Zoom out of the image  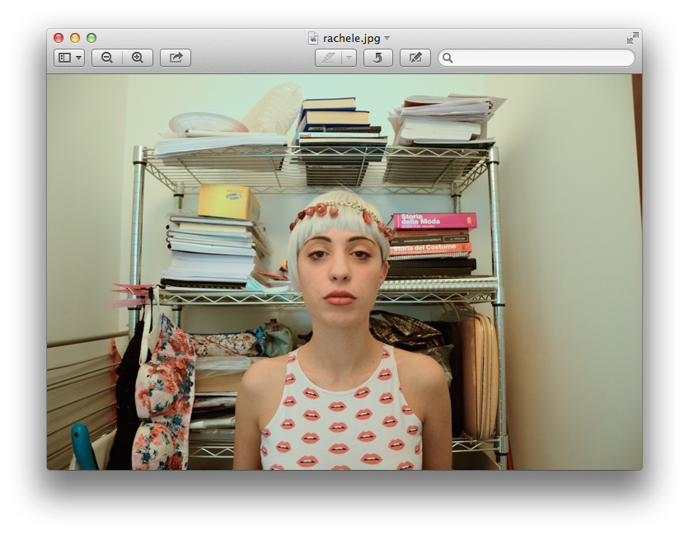(x=107, y=58)
